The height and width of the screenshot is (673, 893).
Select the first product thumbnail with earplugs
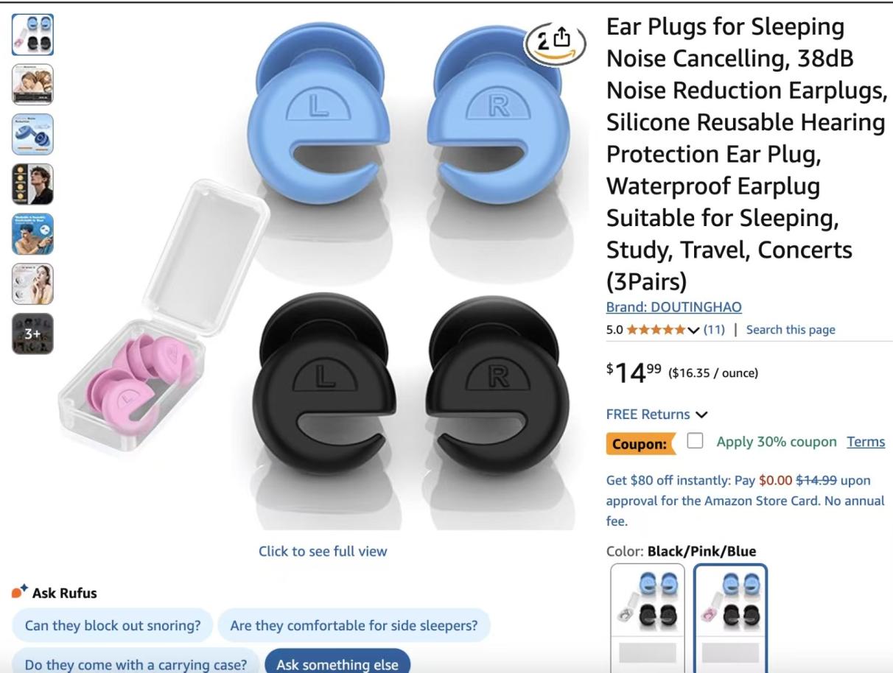[32, 35]
